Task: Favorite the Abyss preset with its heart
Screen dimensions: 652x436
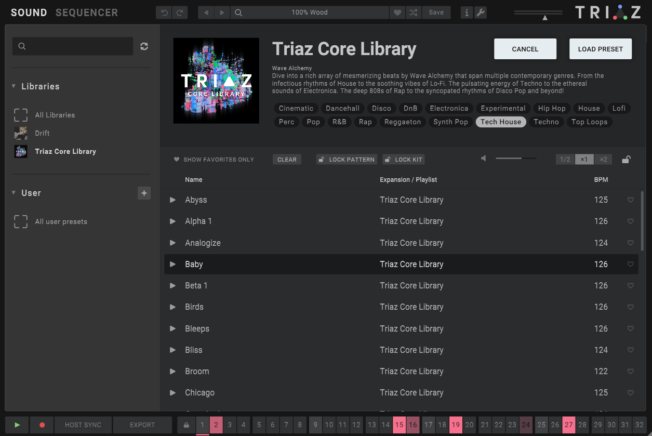Action: [630, 200]
